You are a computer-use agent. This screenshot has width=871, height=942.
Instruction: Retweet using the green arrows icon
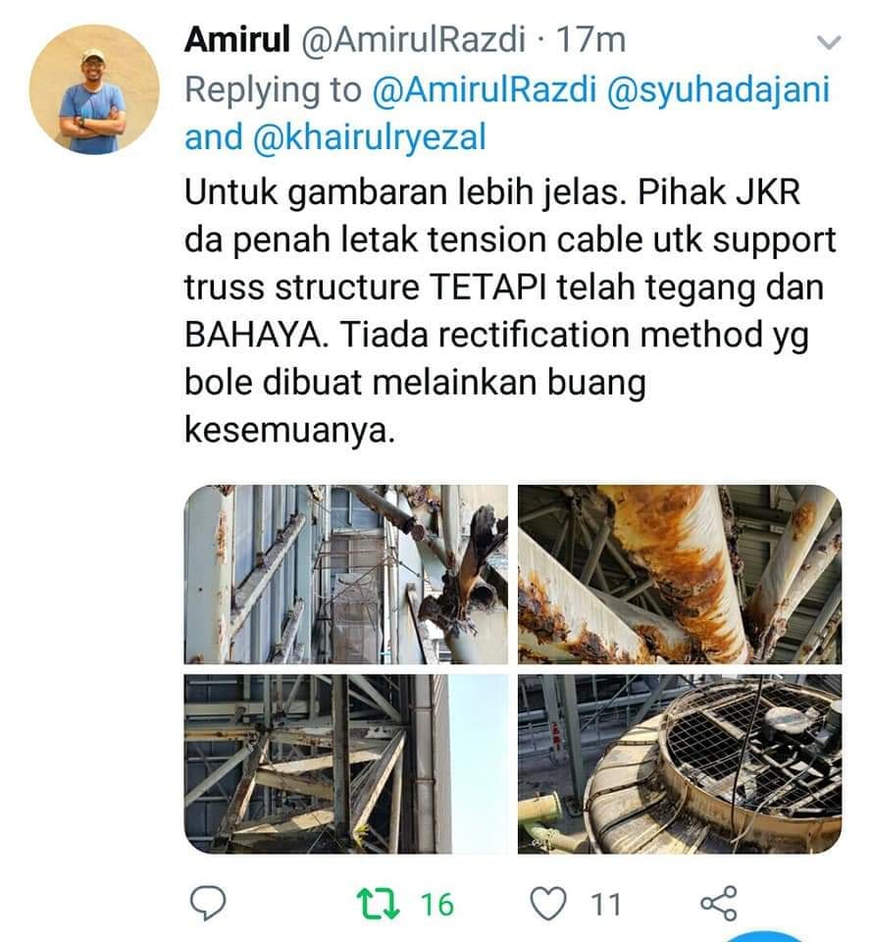379,904
